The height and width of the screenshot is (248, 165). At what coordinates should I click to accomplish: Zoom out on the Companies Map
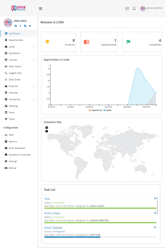pos(47,131)
